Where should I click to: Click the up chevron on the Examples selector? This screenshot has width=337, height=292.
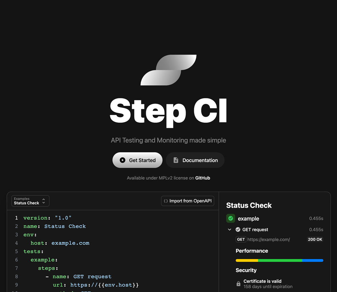44,199
